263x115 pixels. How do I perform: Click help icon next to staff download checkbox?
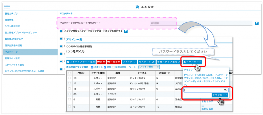pyautogui.click(x=126, y=31)
